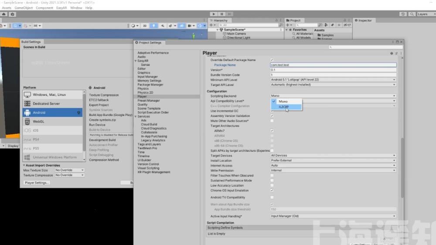Open Layers dropdown in main toolbar
Screen dimensions: 436x245
point(426,14)
